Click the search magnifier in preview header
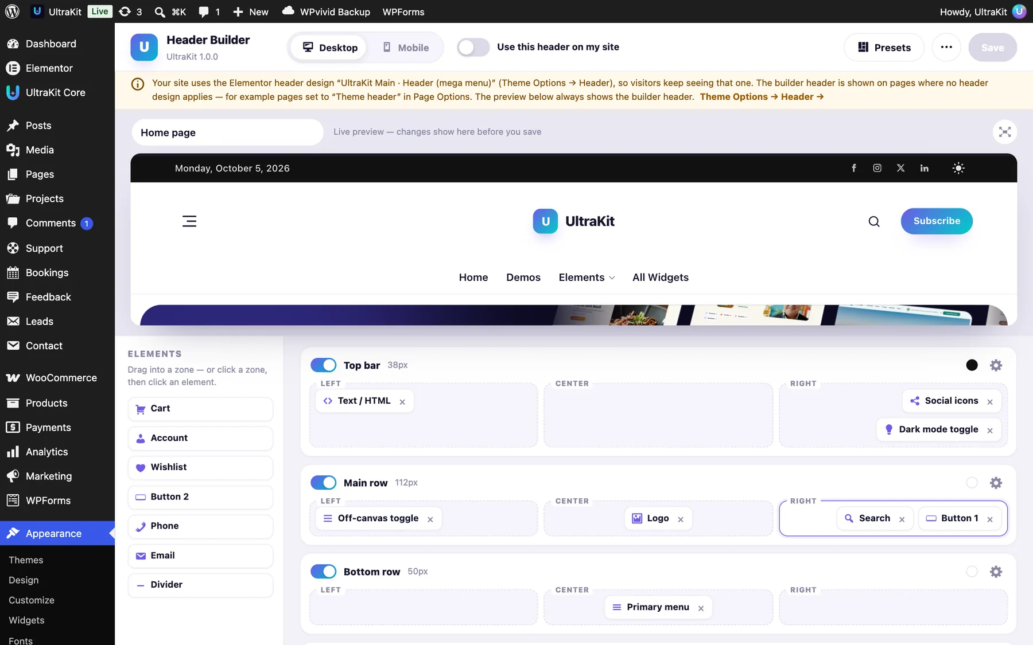1033x645 pixels. click(873, 221)
